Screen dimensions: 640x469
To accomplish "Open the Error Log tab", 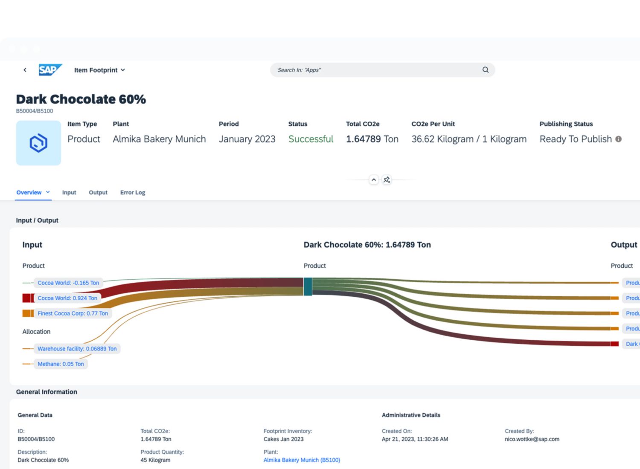I will click(x=133, y=193).
